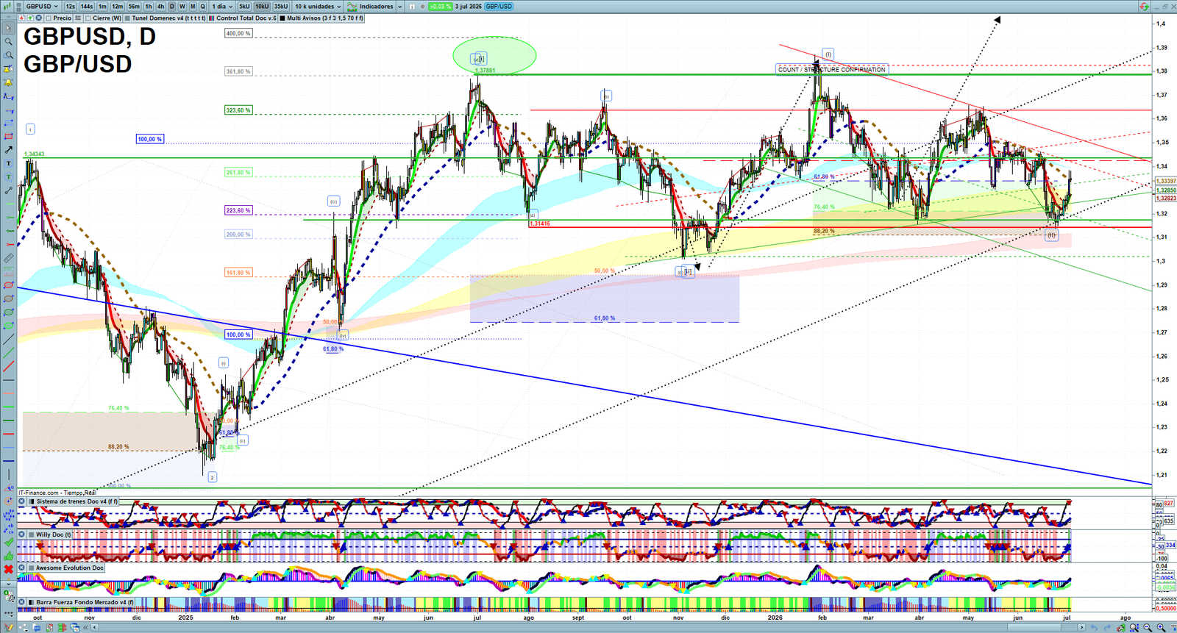Open the trading orders icon in sidebar
1177x633 pixels.
pos(9,598)
